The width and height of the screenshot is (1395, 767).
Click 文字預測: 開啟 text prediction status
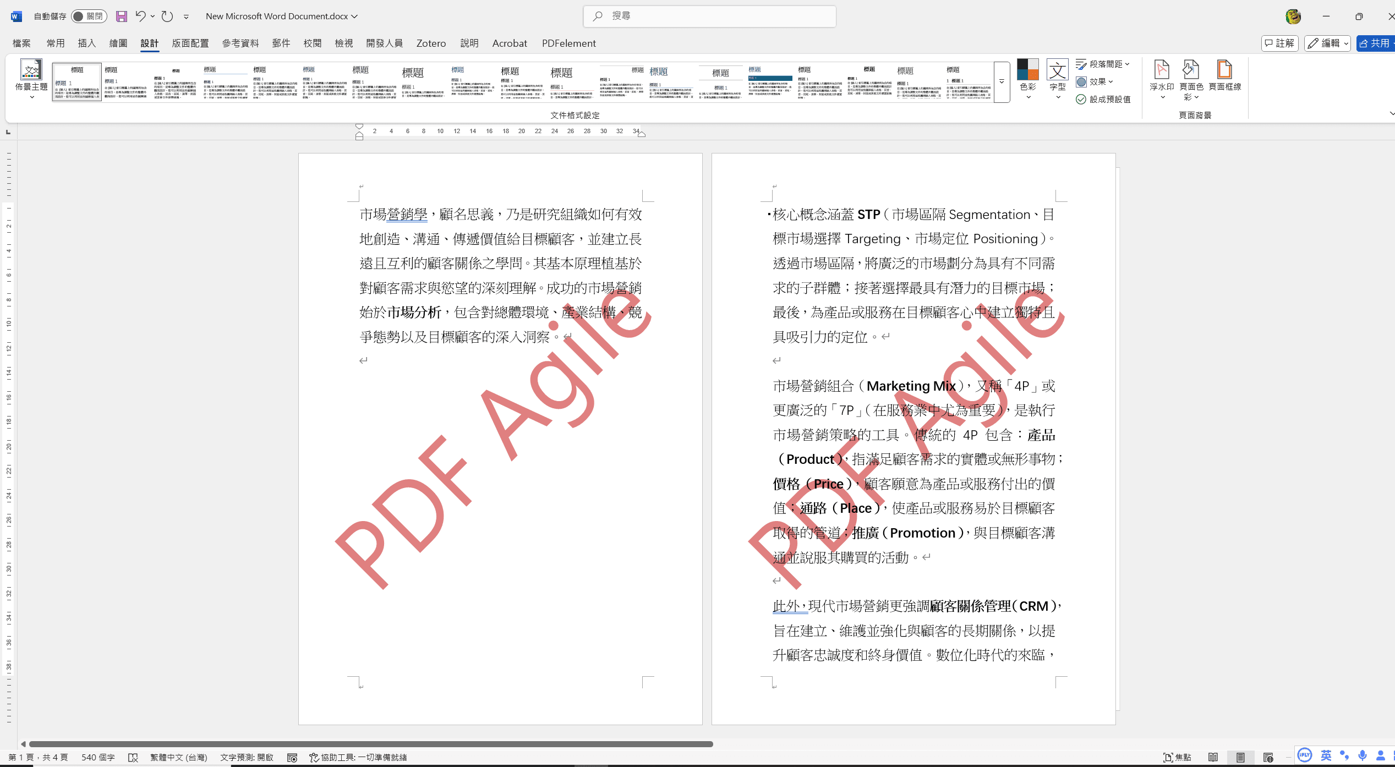coord(247,757)
